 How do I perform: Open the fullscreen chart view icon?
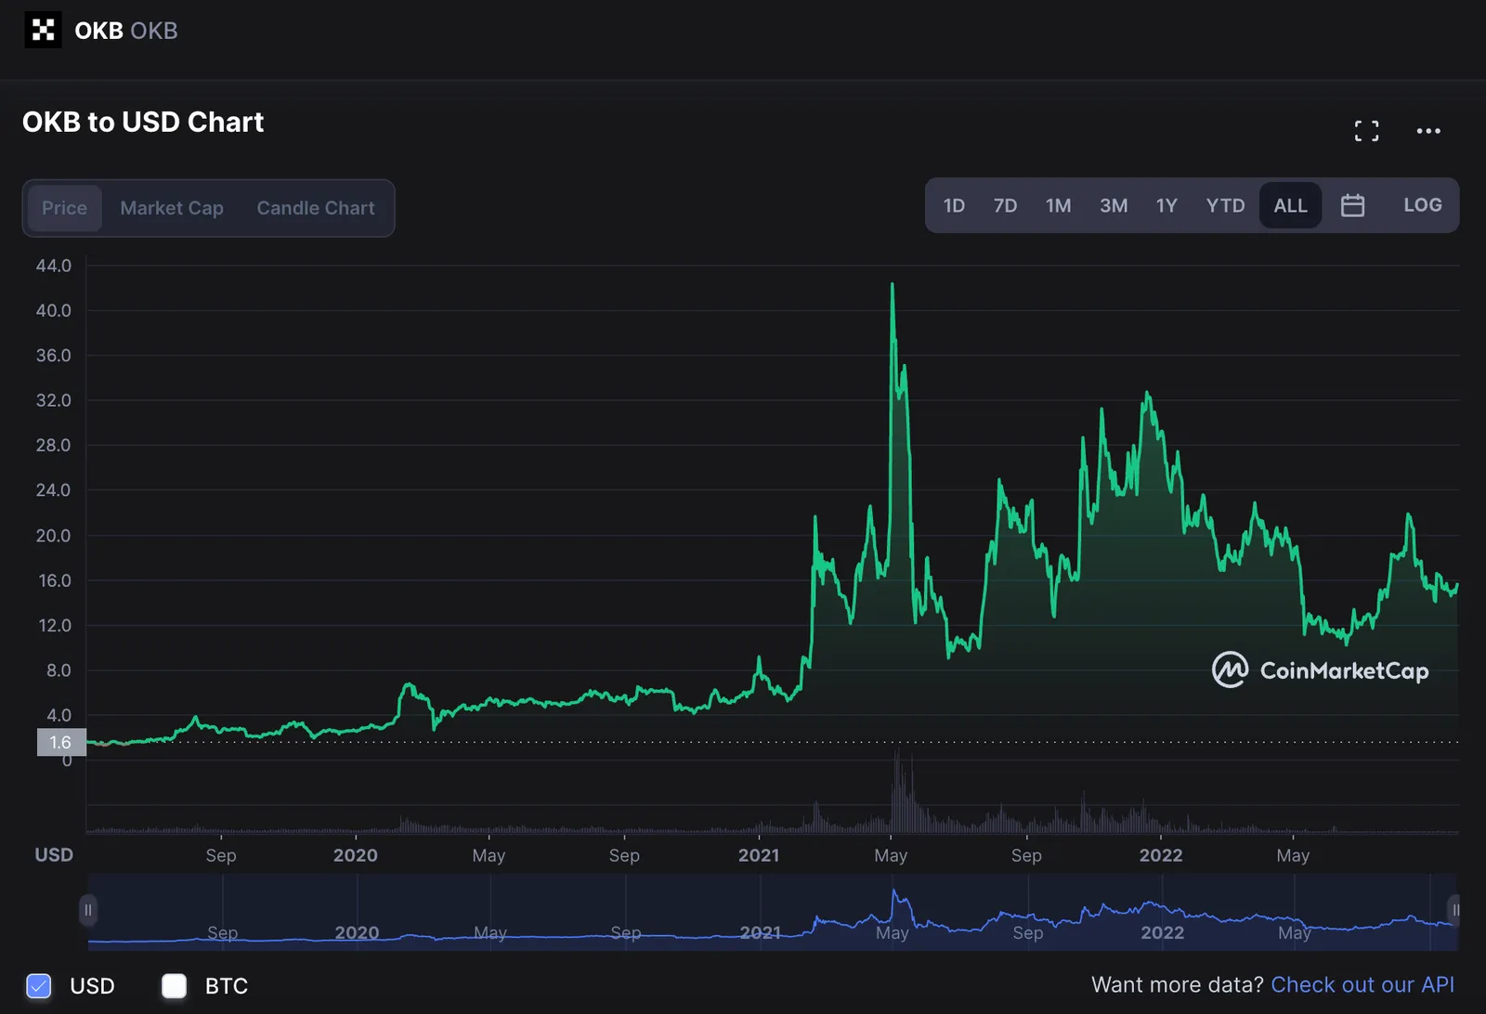(1366, 131)
